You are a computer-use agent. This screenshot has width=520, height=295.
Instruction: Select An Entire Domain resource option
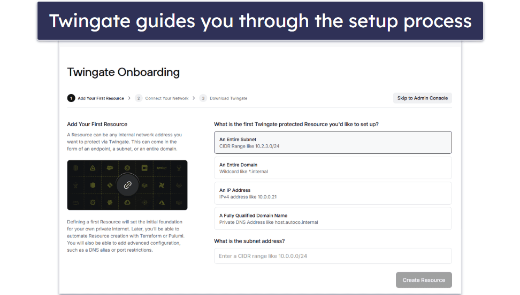coord(333,168)
